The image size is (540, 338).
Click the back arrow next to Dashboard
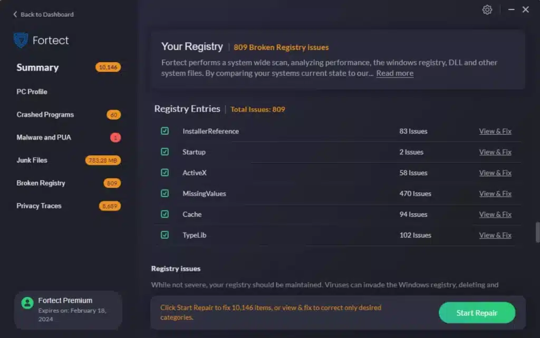[x=15, y=14]
